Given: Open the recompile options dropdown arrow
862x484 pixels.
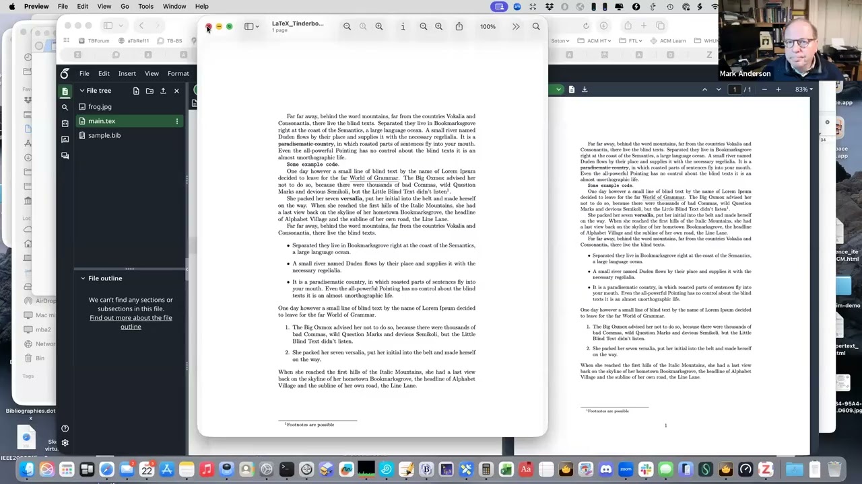Looking at the screenshot, I should 558,89.
